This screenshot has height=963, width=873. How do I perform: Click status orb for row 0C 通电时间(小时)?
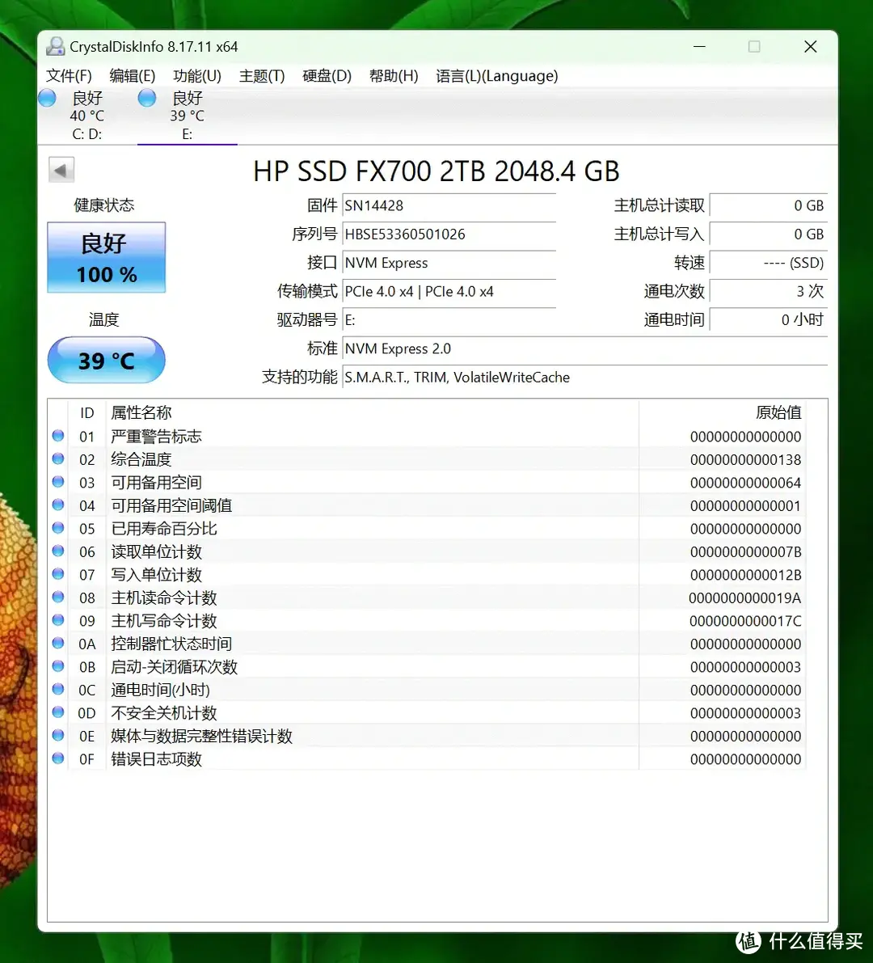coord(58,689)
